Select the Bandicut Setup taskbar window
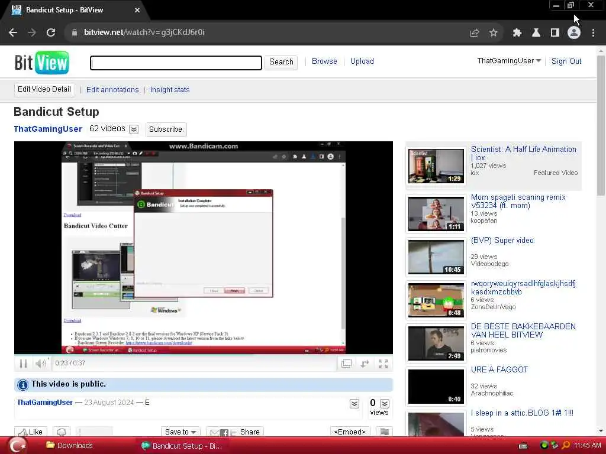This screenshot has height=454, width=606. click(x=182, y=446)
